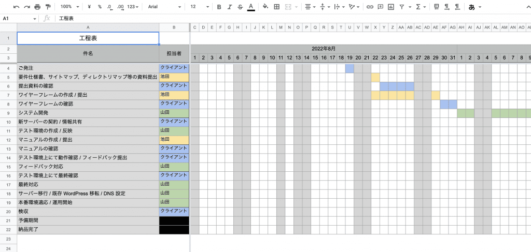Increase the decimal places
Viewport: 531px width, 252px height.
click(120, 7)
